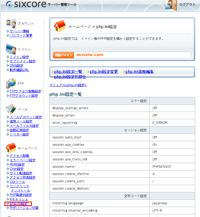Click the セッション設定 section header

(135, 130)
